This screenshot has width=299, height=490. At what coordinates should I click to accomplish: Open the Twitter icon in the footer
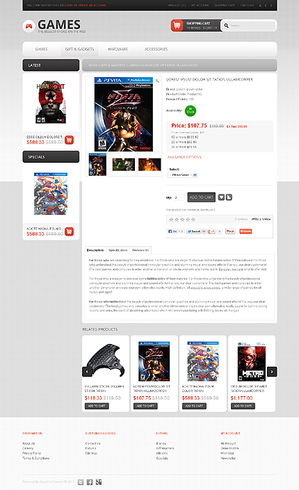coord(81,482)
